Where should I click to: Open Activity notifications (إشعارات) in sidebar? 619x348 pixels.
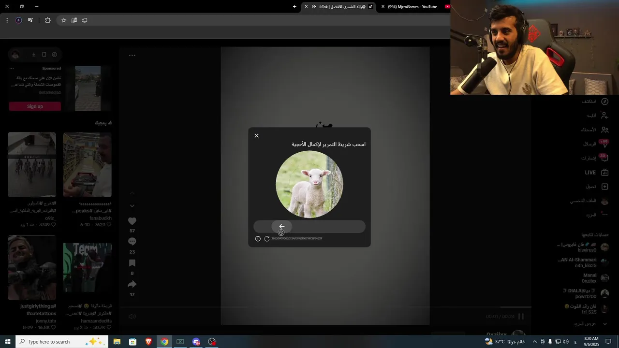coord(595,158)
